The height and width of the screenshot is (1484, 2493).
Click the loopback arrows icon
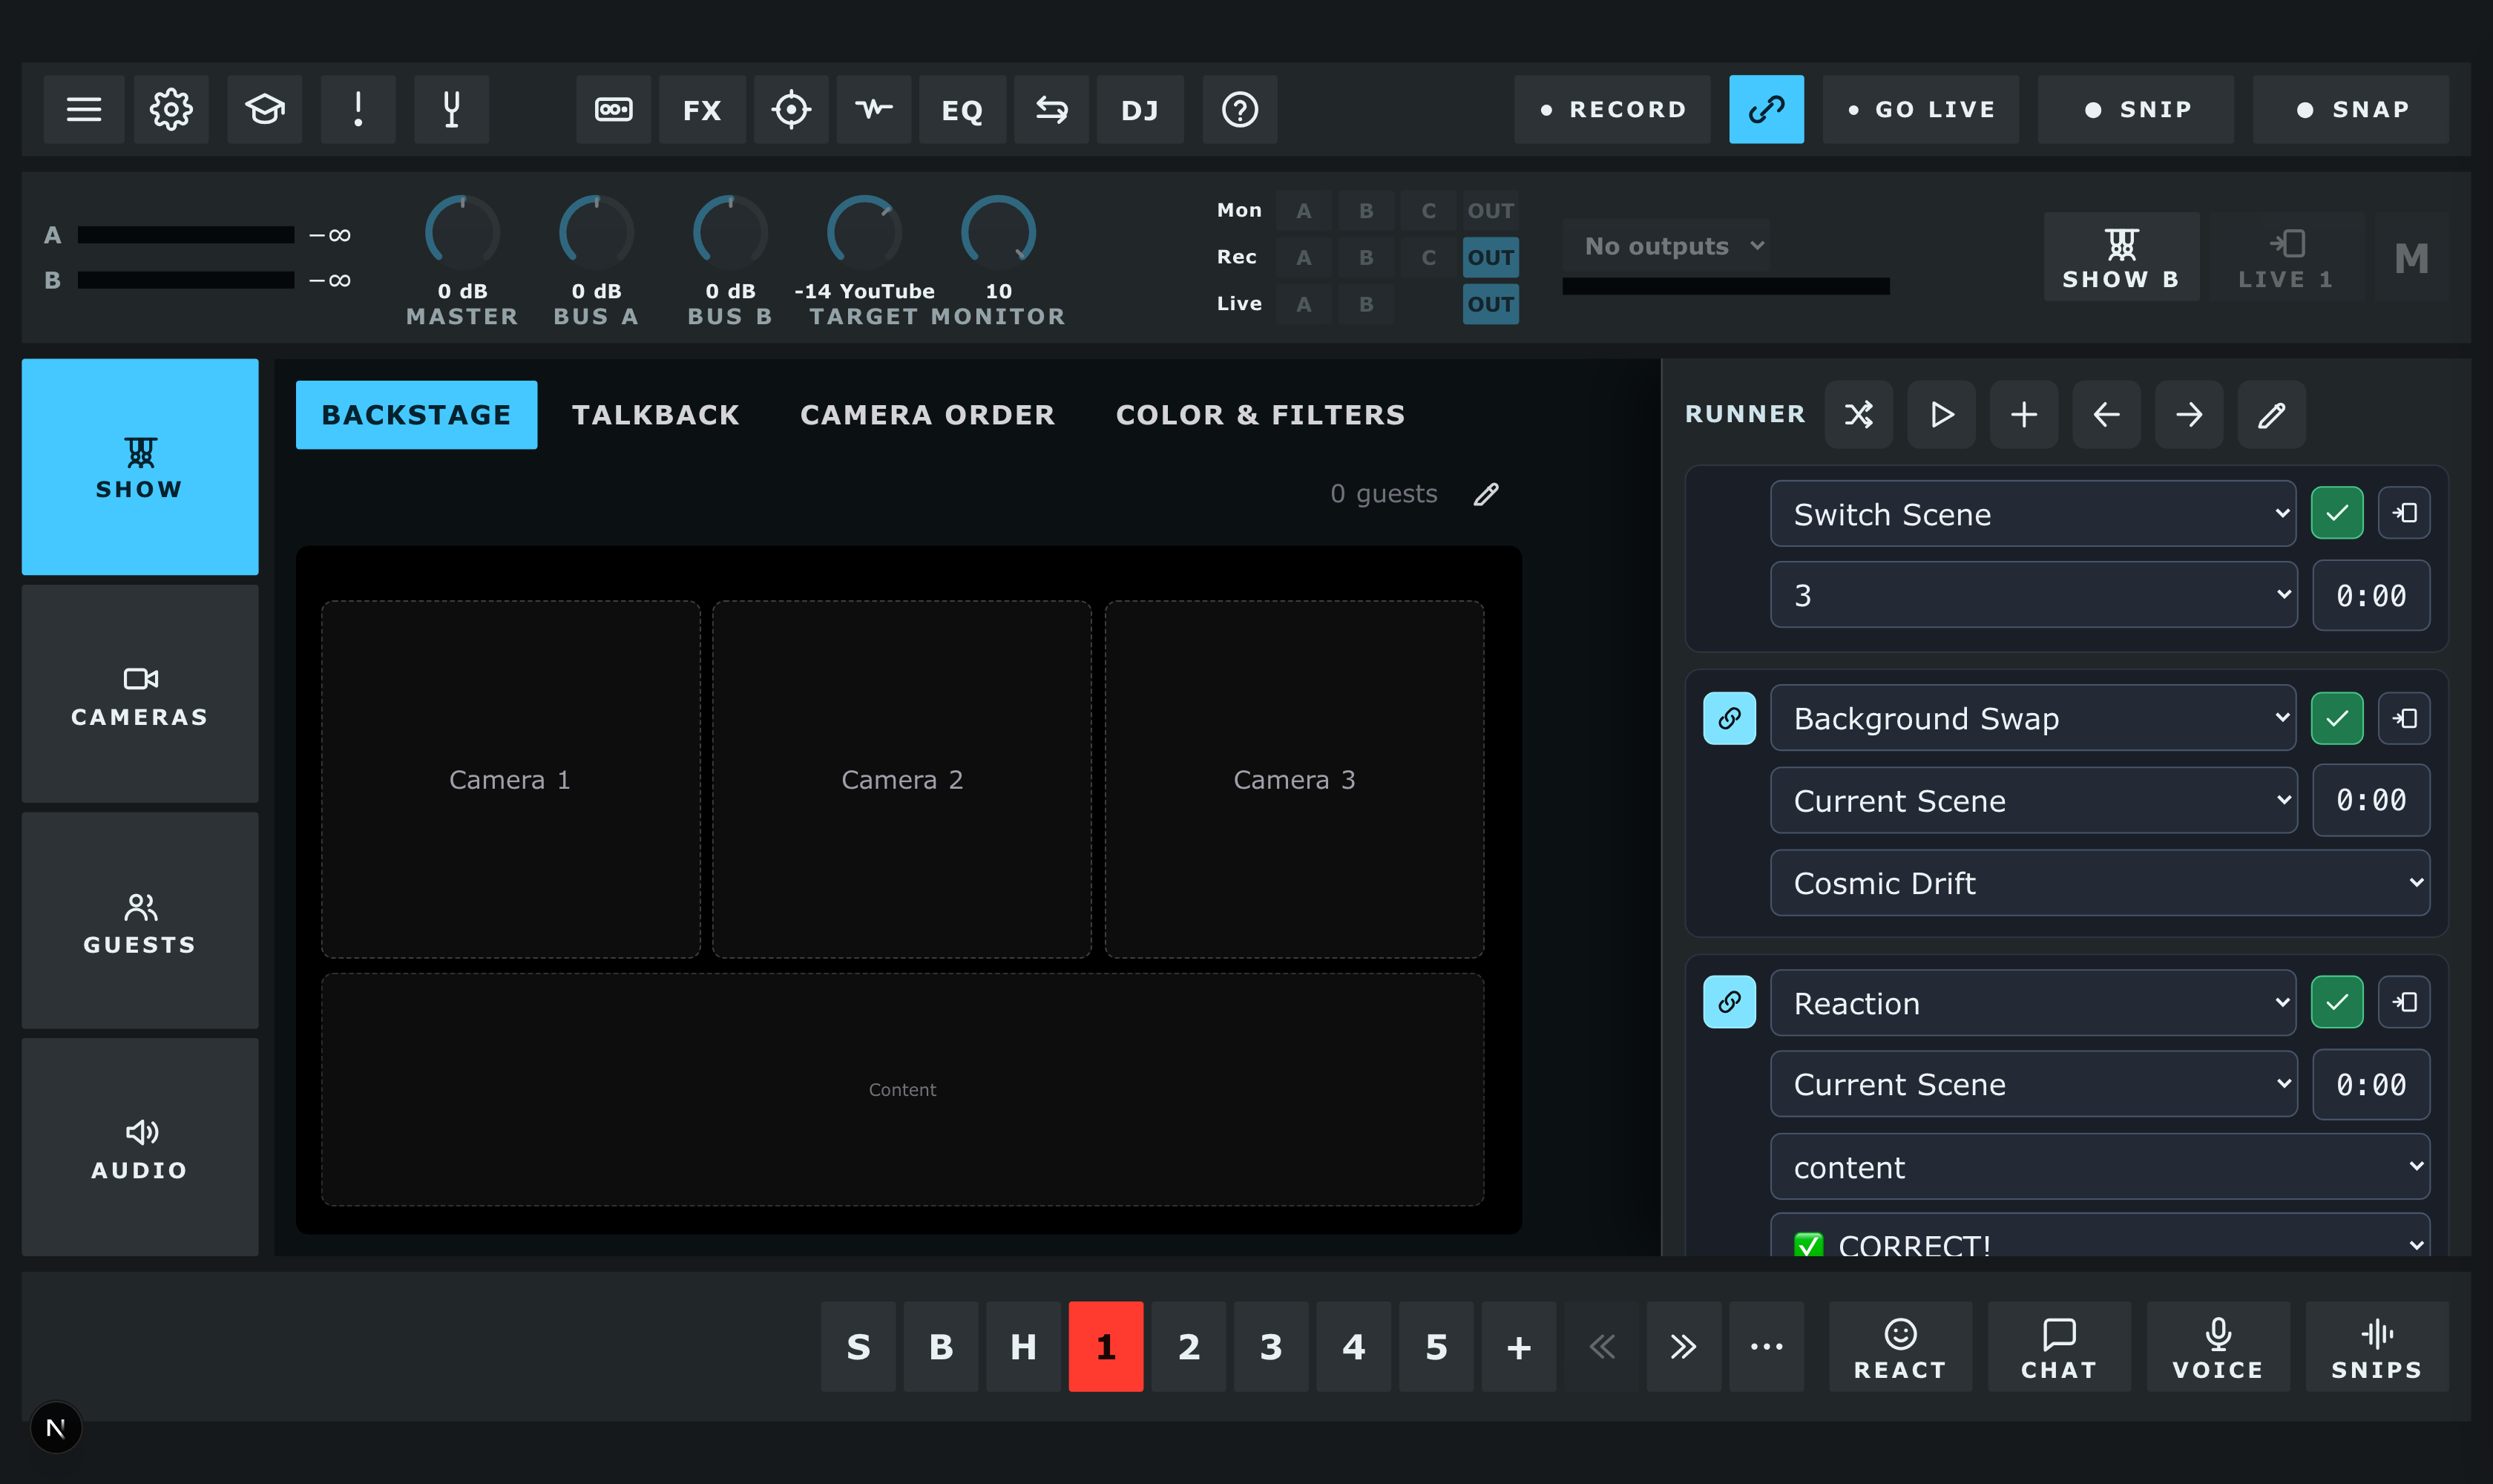pyautogui.click(x=1052, y=109)
